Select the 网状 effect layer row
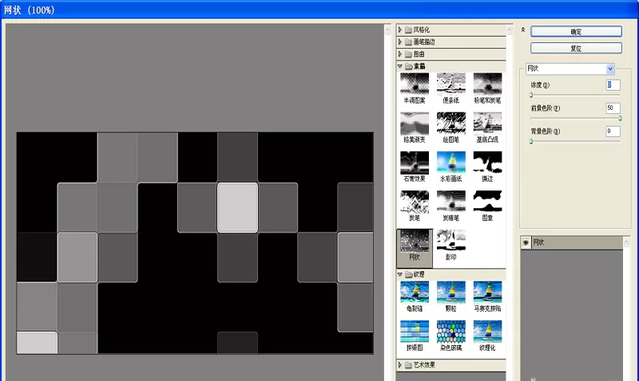This screenshot has height=381, width=639. click(x=572, y=243)
